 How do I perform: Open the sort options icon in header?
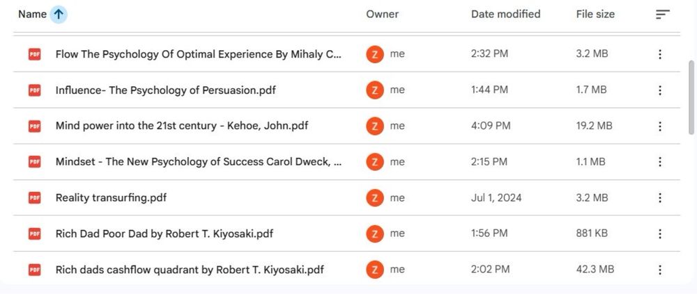(x=663, y=14)
